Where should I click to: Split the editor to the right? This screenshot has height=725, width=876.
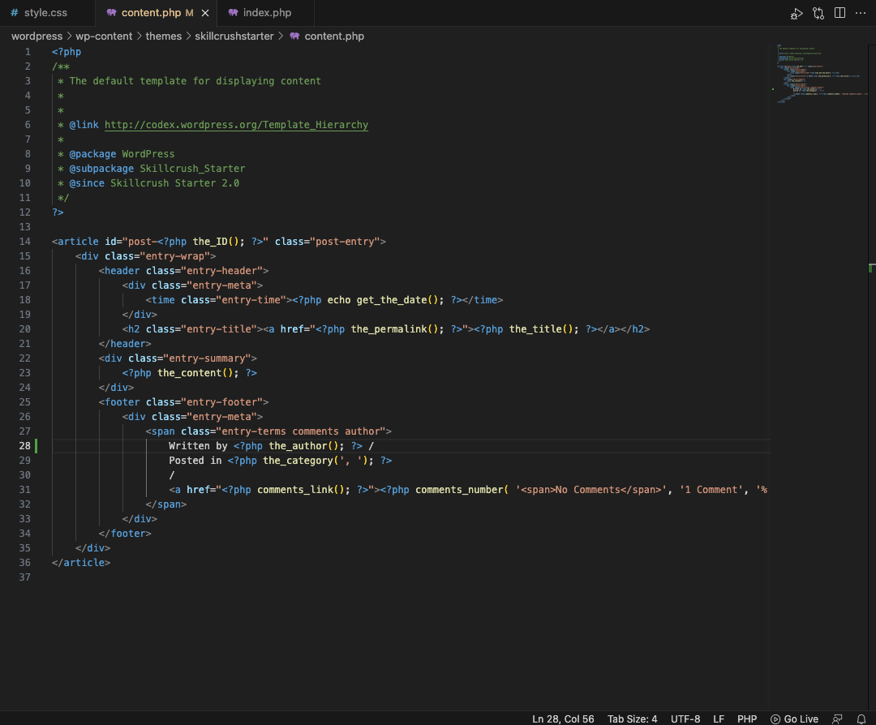(x=839, y=12)
